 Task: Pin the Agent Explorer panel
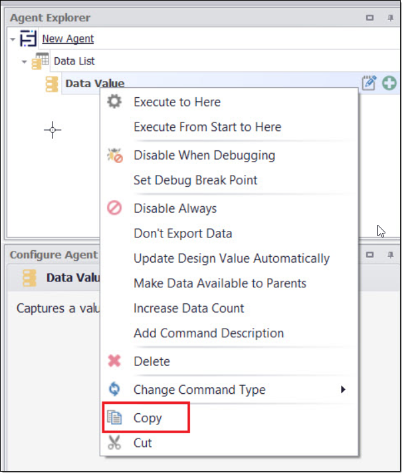(390, 18)
